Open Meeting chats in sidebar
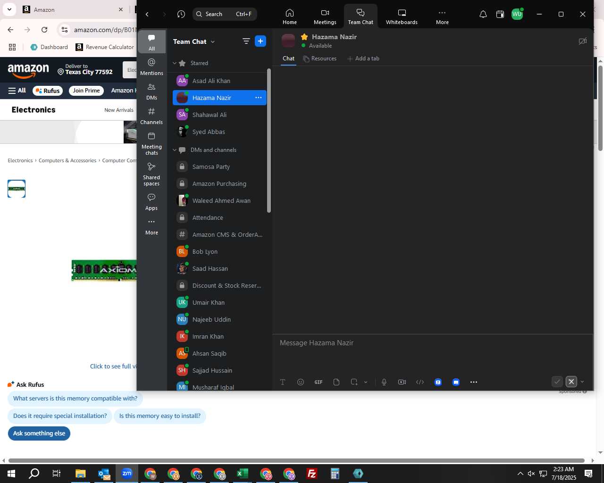The width and height of the screenshot is (604, 483). coord(151,143)
